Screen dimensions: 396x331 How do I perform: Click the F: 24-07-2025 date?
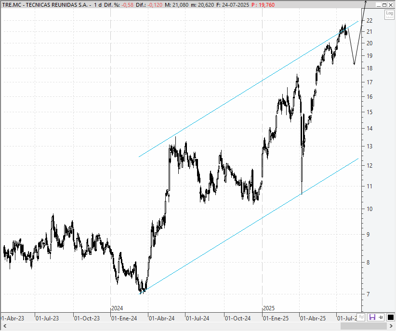(x=233, y=5)
